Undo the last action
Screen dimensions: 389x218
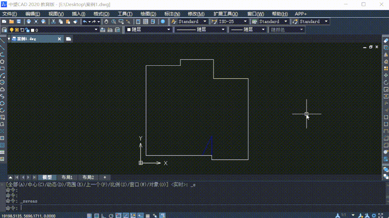(85, 22)
